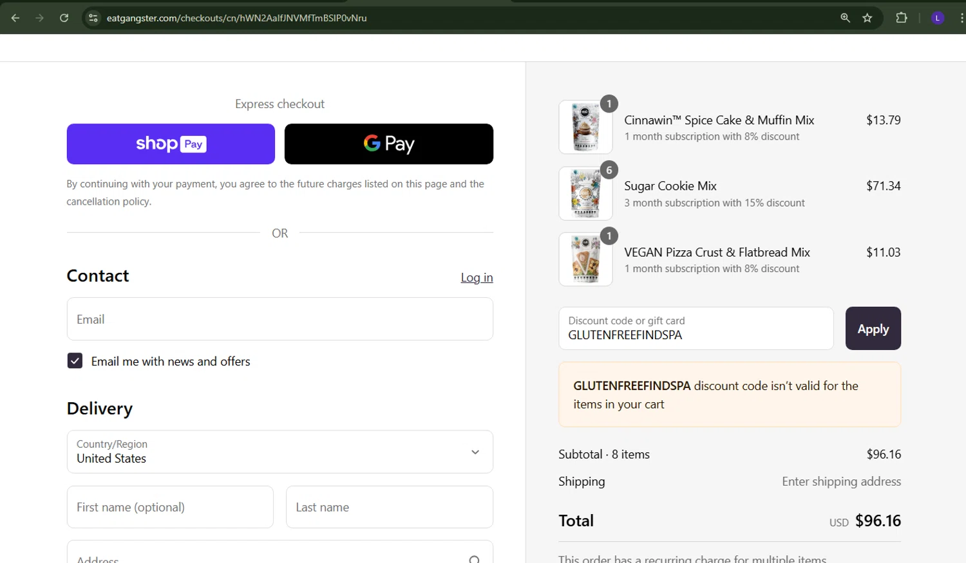Click the address search magnifier icon
The height and width of the screenshot is (563, 966).
(x=475, y=559)
